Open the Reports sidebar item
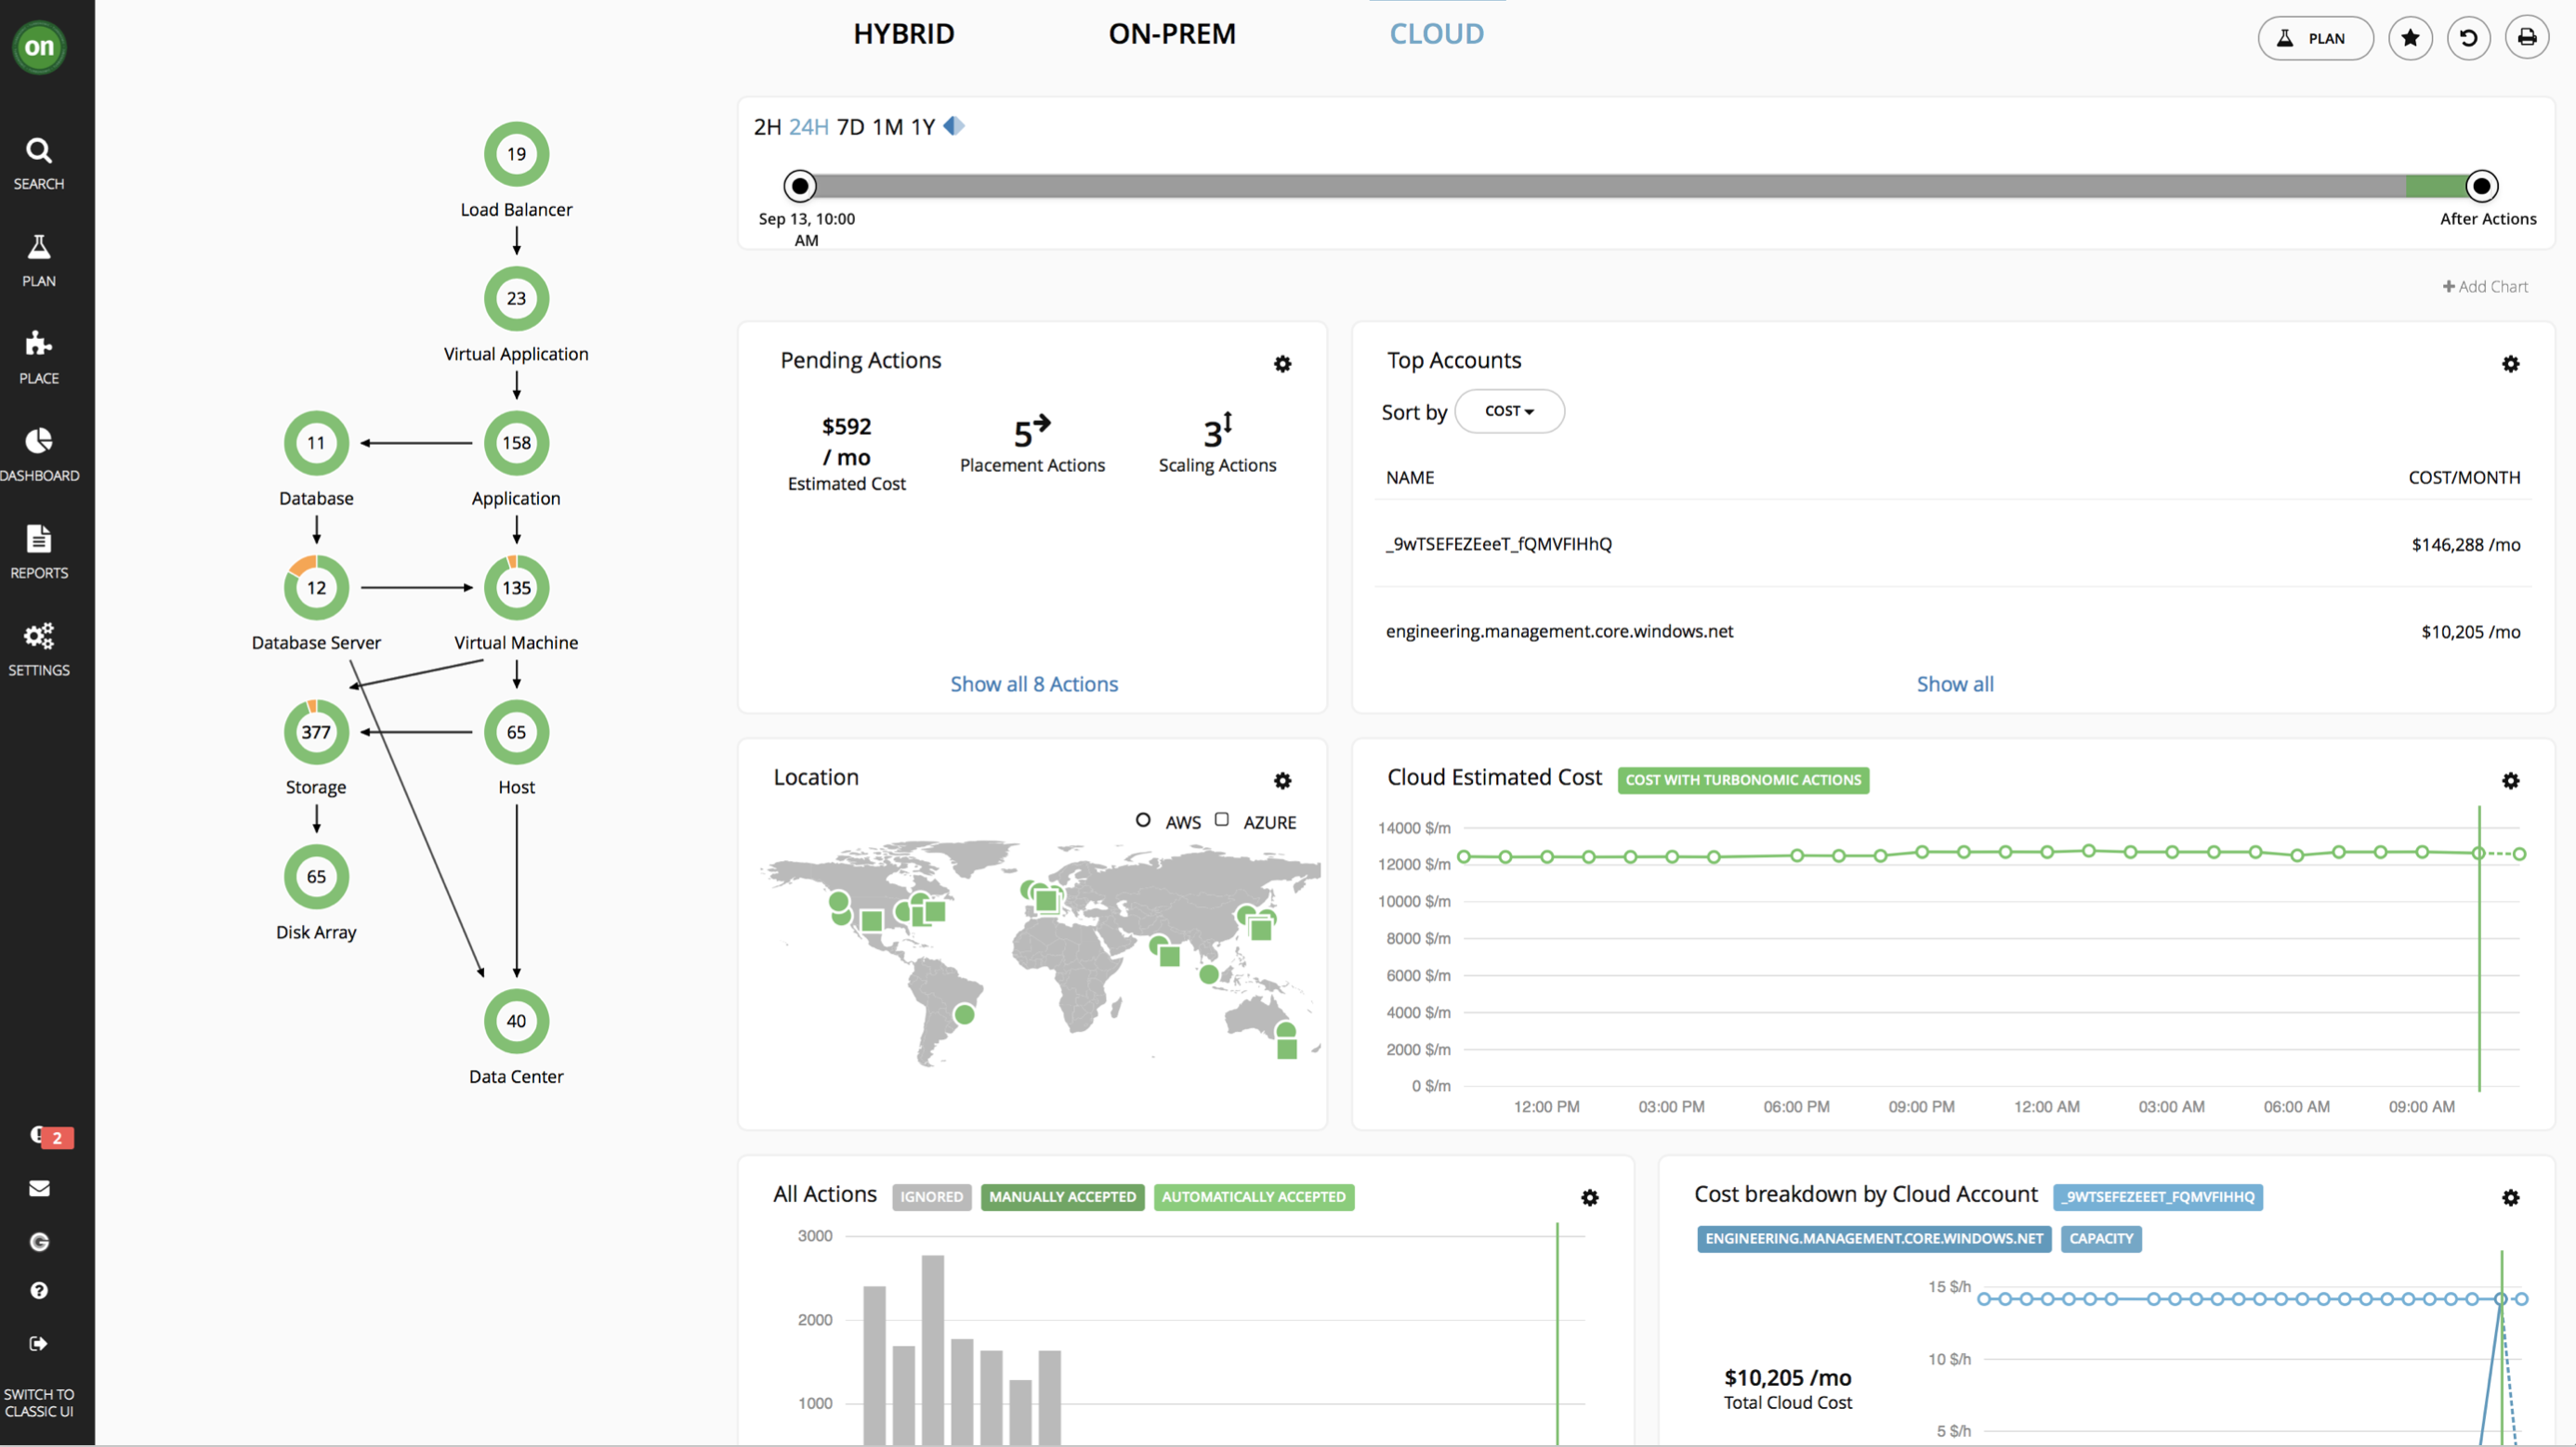 39,552
